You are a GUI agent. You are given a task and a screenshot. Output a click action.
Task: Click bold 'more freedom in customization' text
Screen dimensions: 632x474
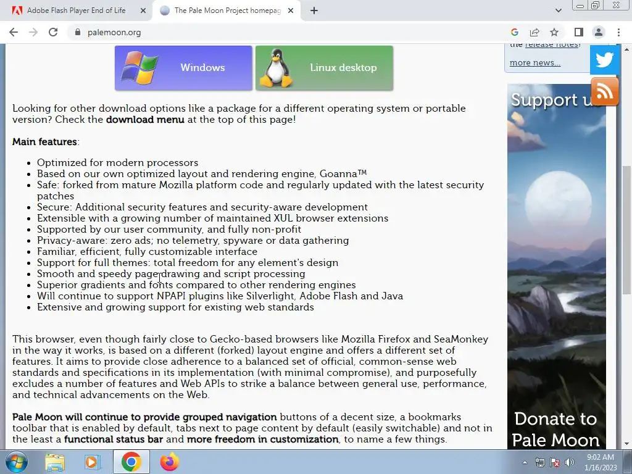point(262,439)
